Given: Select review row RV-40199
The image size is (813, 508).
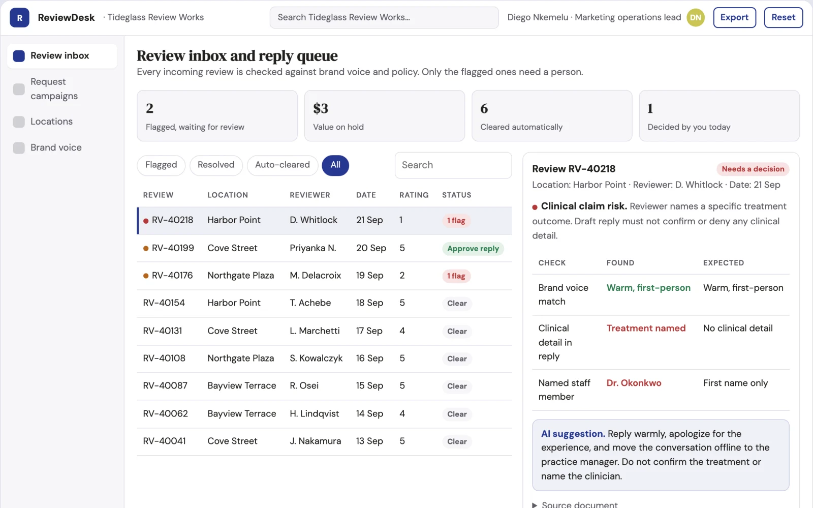Looking at the screenshot, I should pyautogui.click(x=324, y=248).
